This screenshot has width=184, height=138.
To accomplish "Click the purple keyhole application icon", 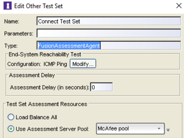I will pyautogui.click(x=8, y=5).
